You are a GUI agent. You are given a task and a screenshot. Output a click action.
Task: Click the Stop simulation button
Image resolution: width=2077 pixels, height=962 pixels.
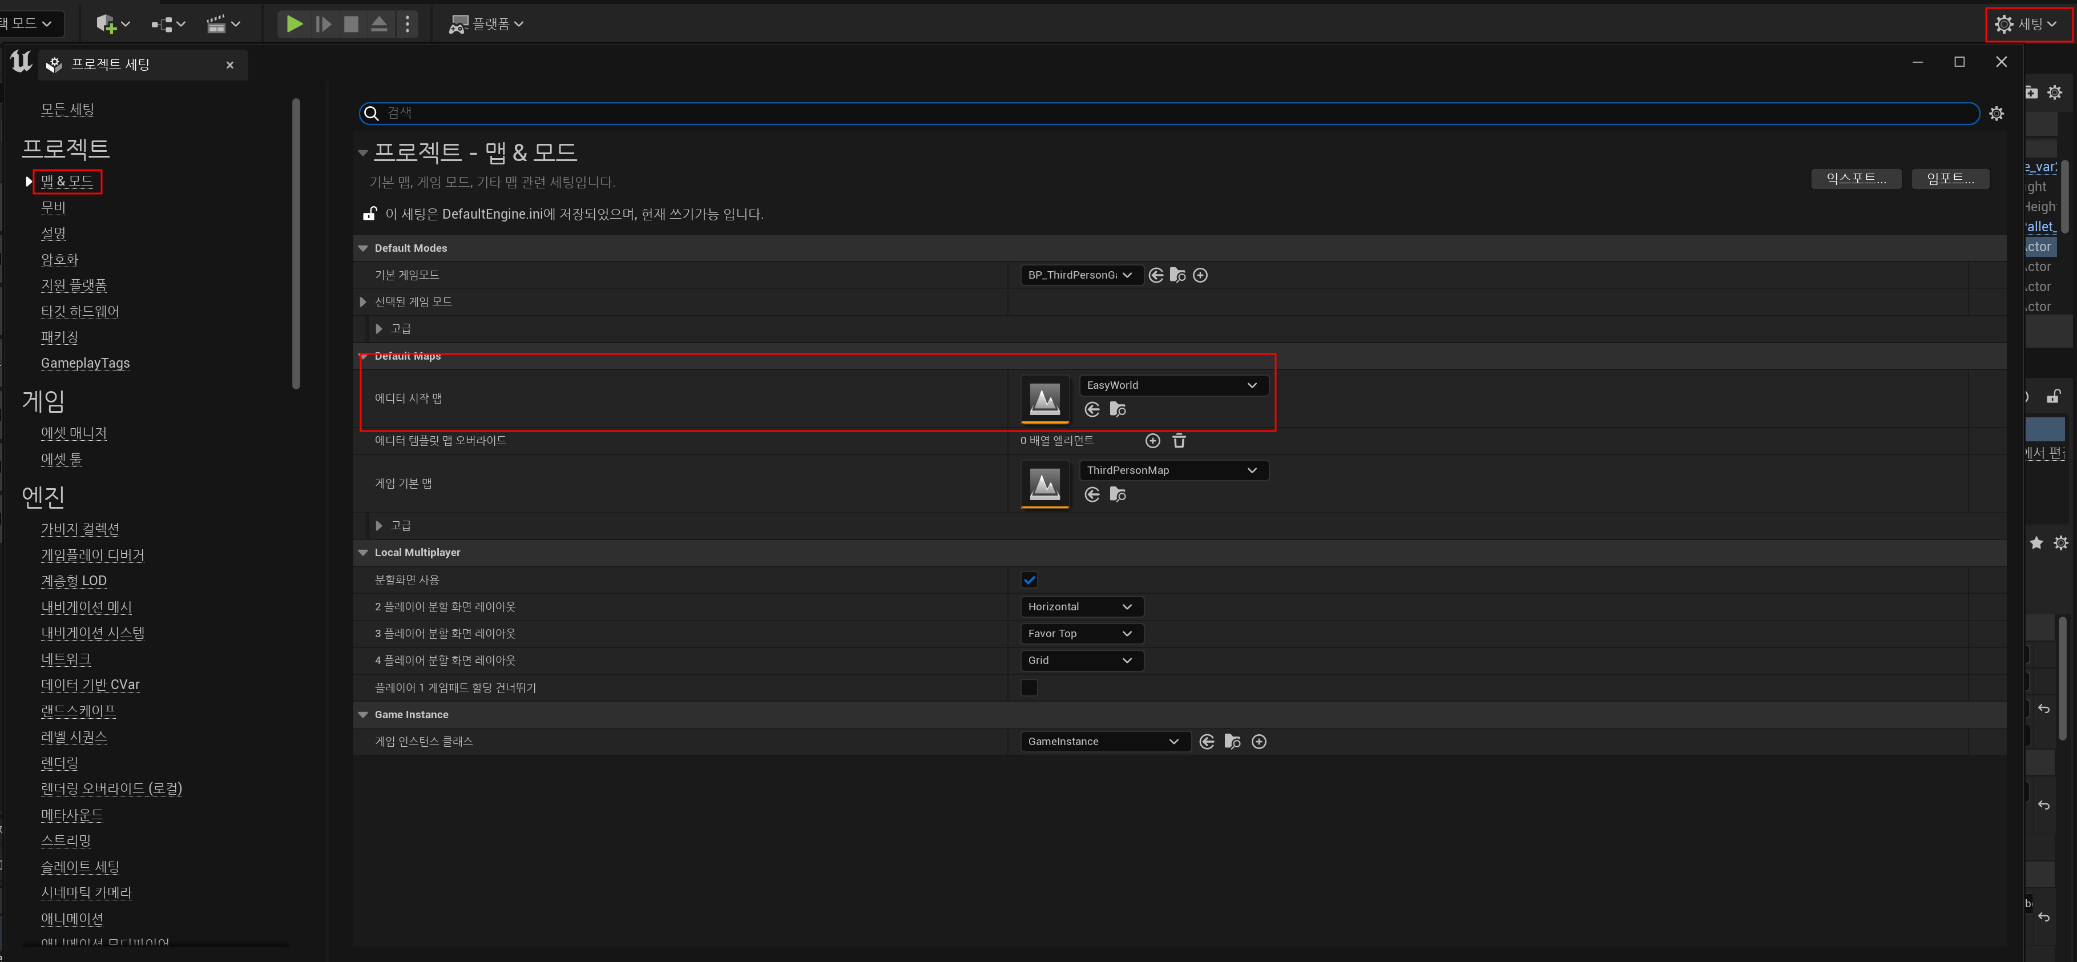pyautogui.click(x=351, y=24)
